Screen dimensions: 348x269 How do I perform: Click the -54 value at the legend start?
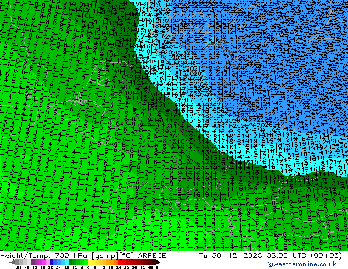(18, 268)
